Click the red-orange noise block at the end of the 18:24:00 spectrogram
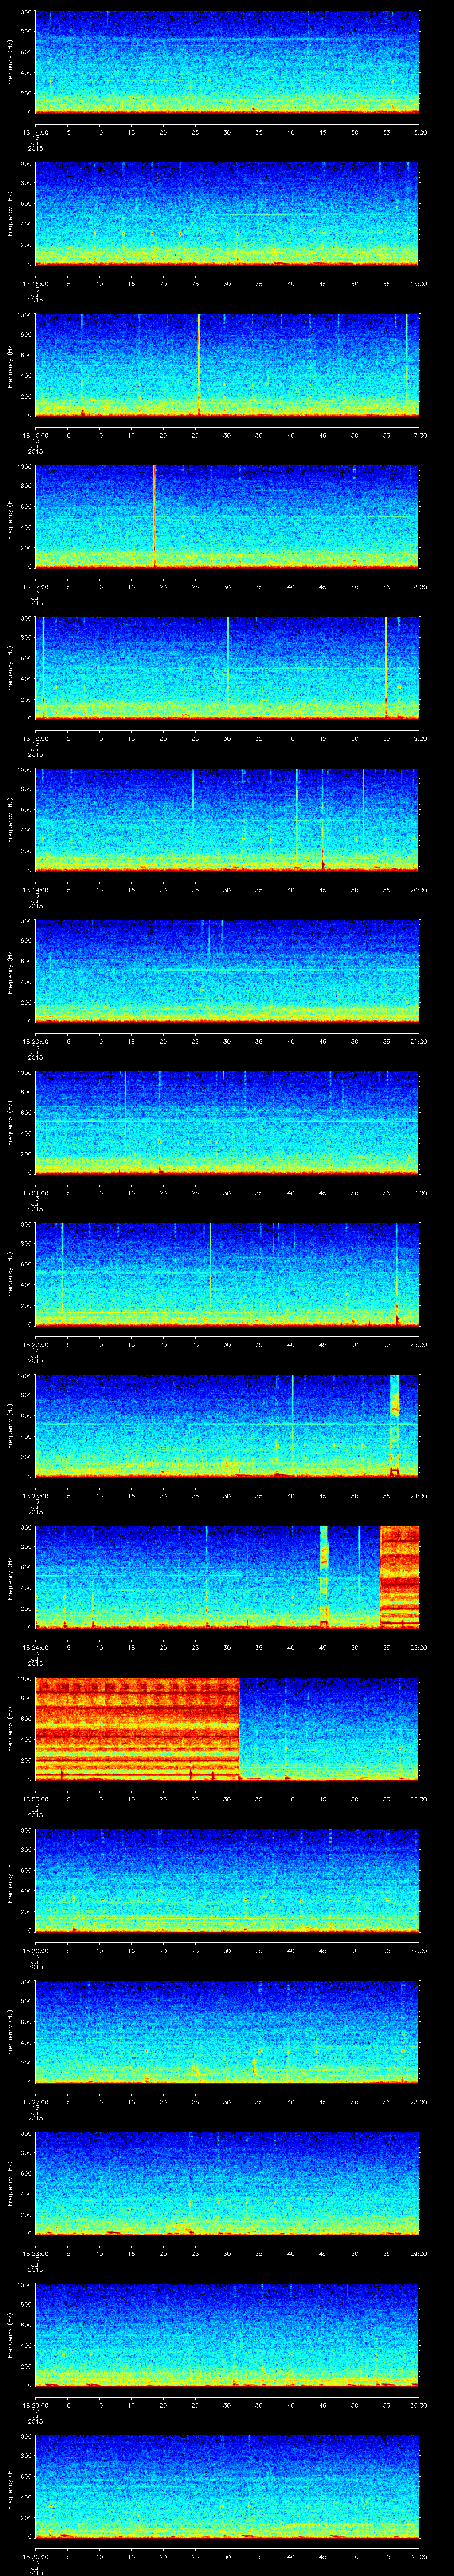454x2576 pixels. click(400, 1578)
